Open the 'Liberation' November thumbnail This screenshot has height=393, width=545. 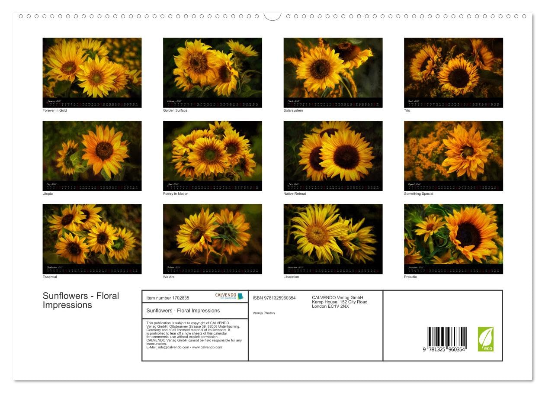coord(333,239)
